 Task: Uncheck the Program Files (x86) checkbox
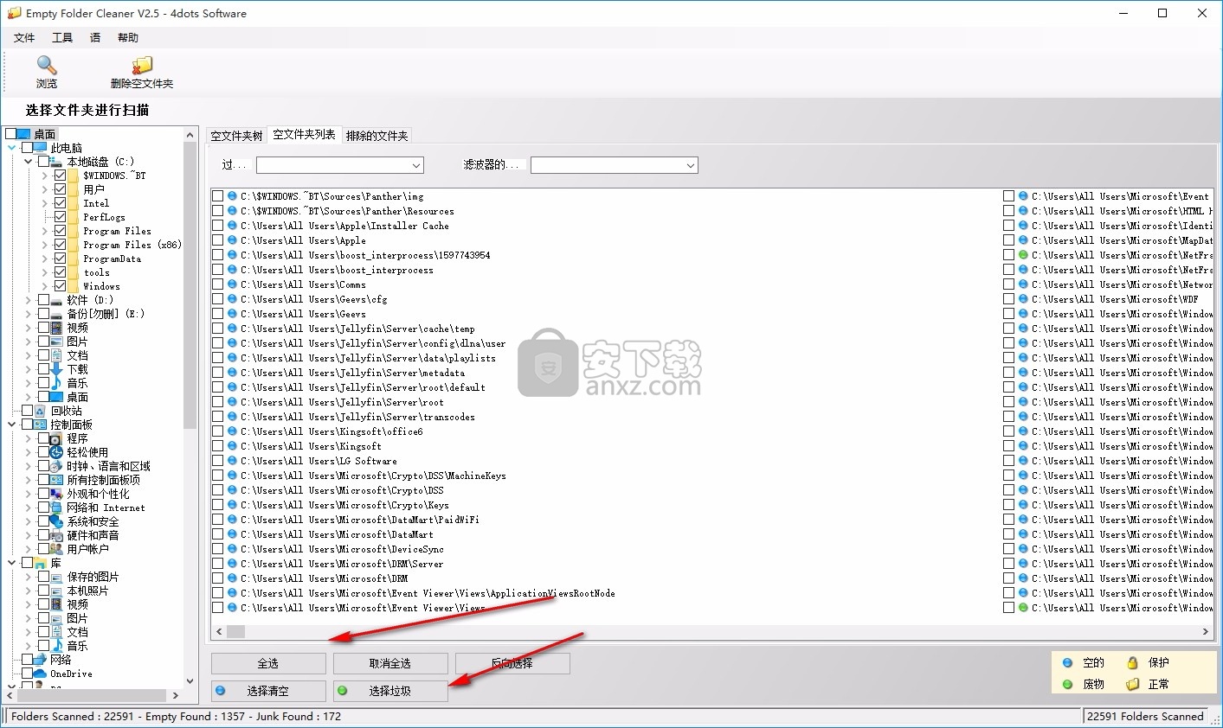(x=60, y=245)
